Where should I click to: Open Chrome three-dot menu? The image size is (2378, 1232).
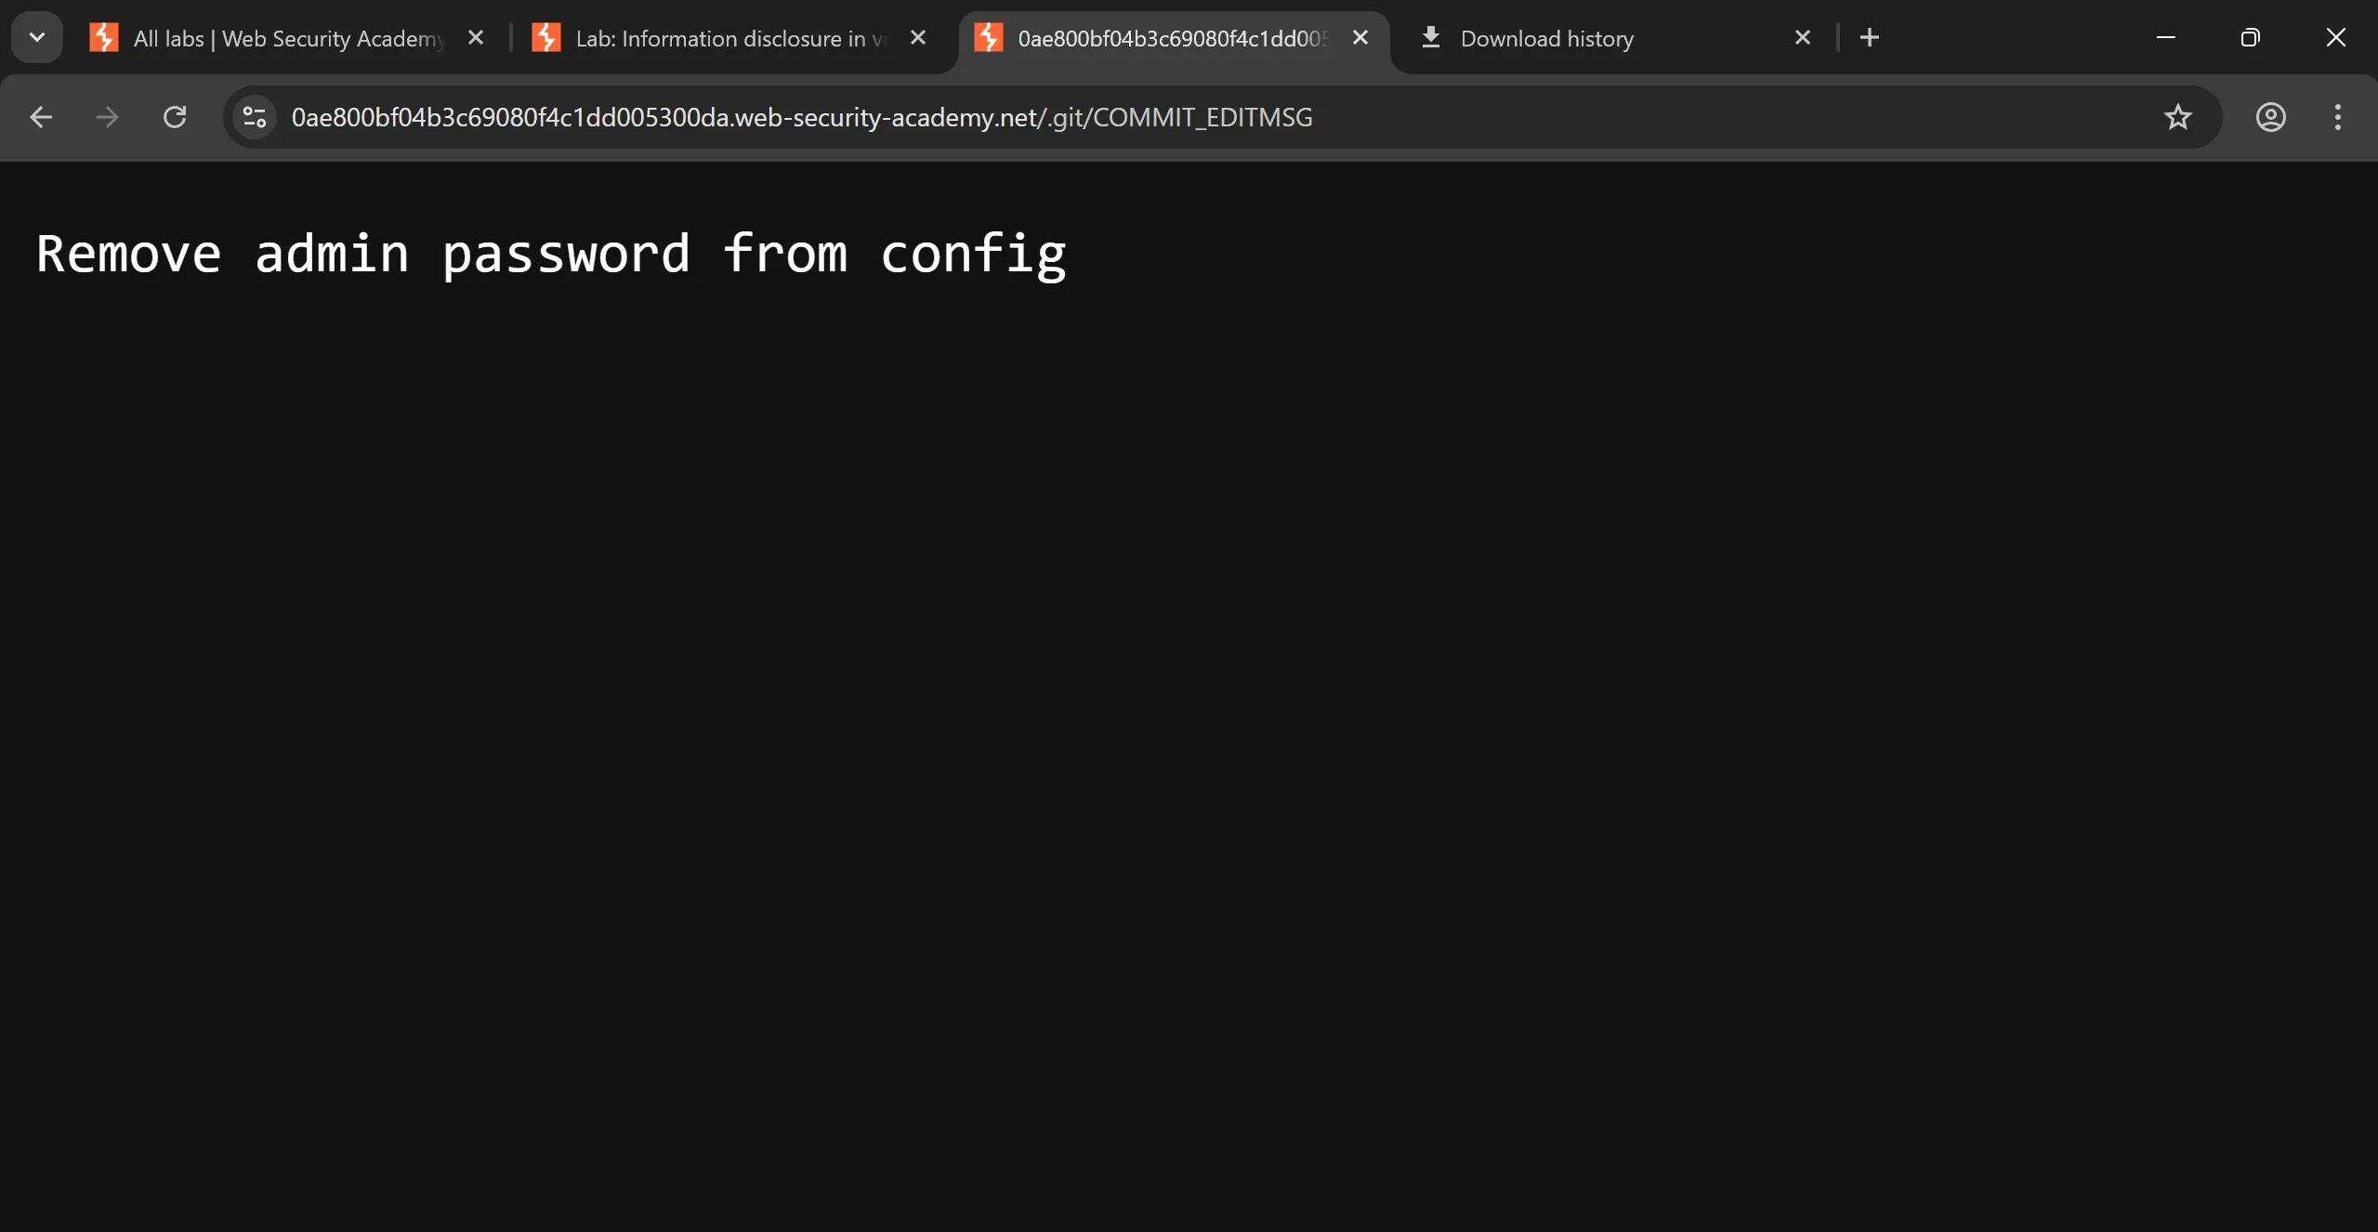pyautogui.click(x=2337, y=117)
